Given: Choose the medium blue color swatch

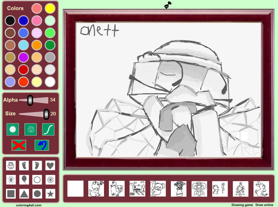Looking at the screenshot, I should coord(23,33).
